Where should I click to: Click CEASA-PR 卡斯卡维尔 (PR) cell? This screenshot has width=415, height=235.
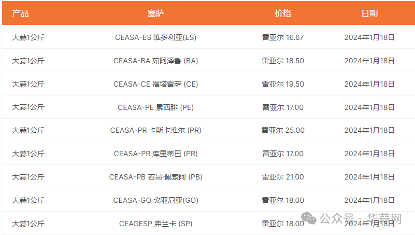(155, 130)
